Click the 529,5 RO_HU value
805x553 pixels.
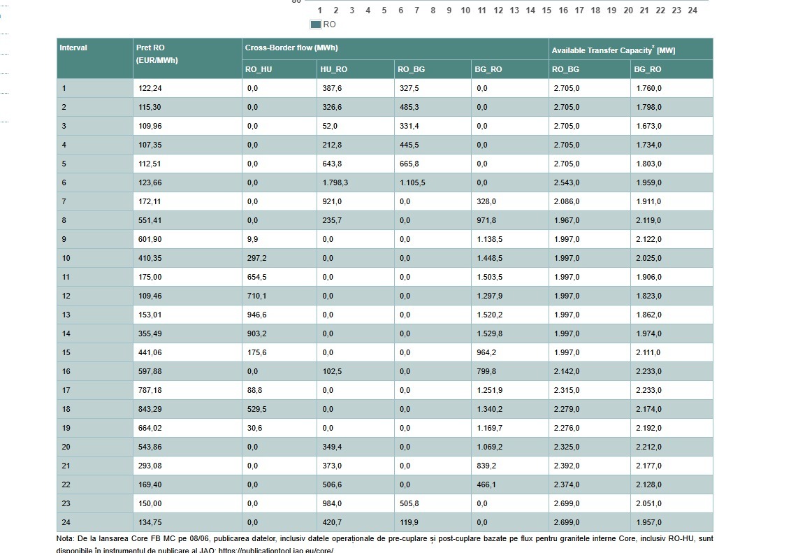coord(256,409)
